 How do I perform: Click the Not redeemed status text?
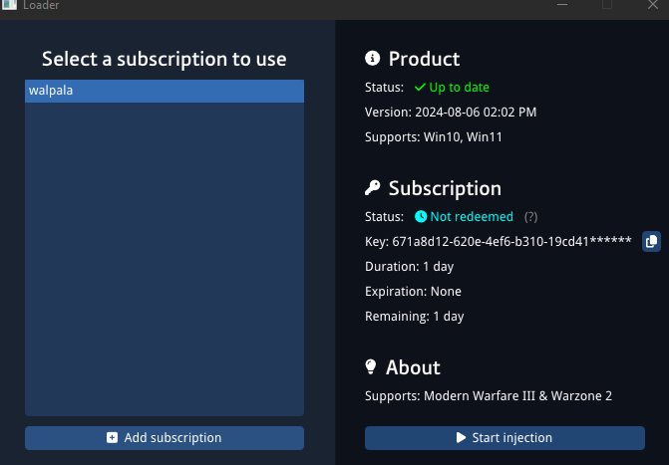click(x=471, y=216)
